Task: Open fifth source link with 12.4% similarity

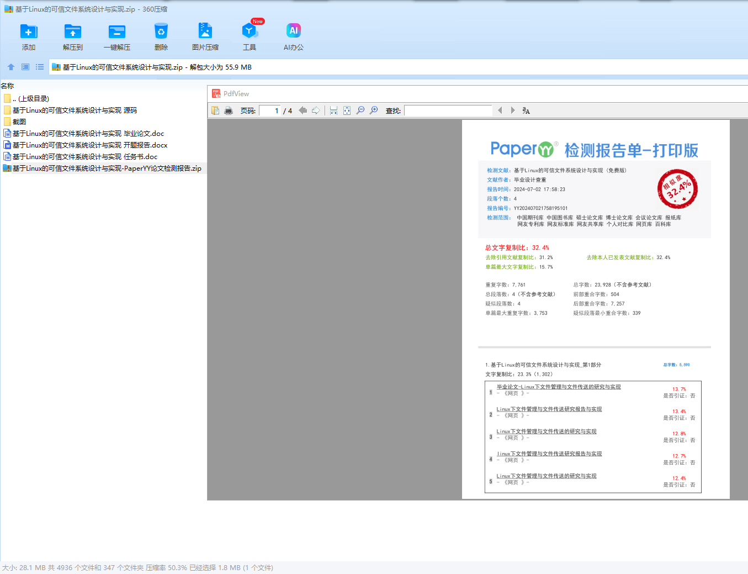Action: 547,476
